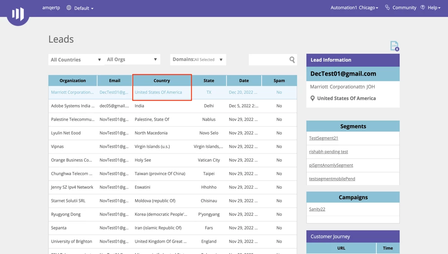
Task: Open the Sanity22 campaign link
Action: [x=317, y=209]
